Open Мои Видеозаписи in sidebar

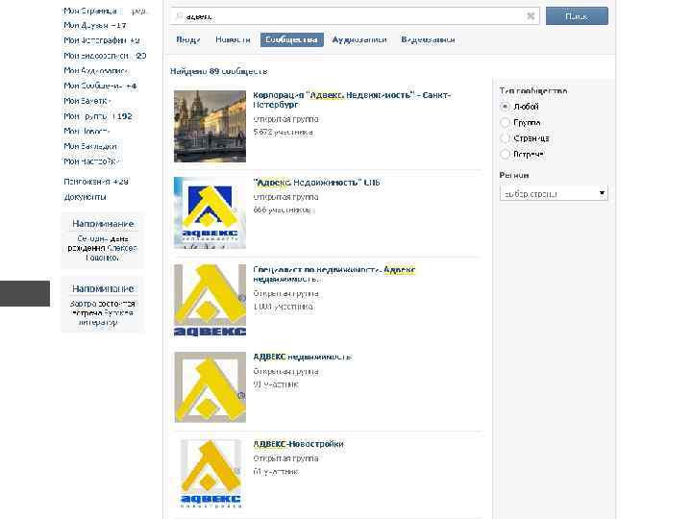105,56
